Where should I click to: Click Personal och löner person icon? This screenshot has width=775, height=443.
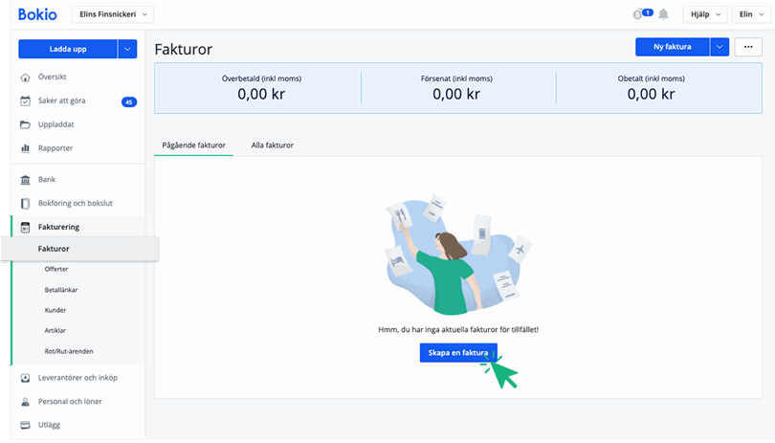tap(26, 402)
